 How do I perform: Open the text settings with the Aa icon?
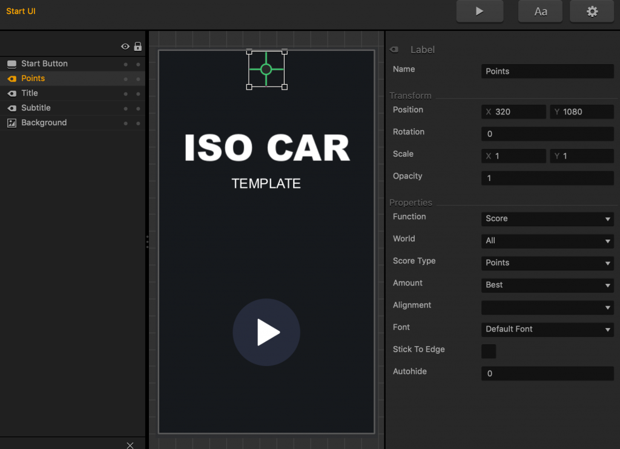pyautogui.click(x=539, y=11)
